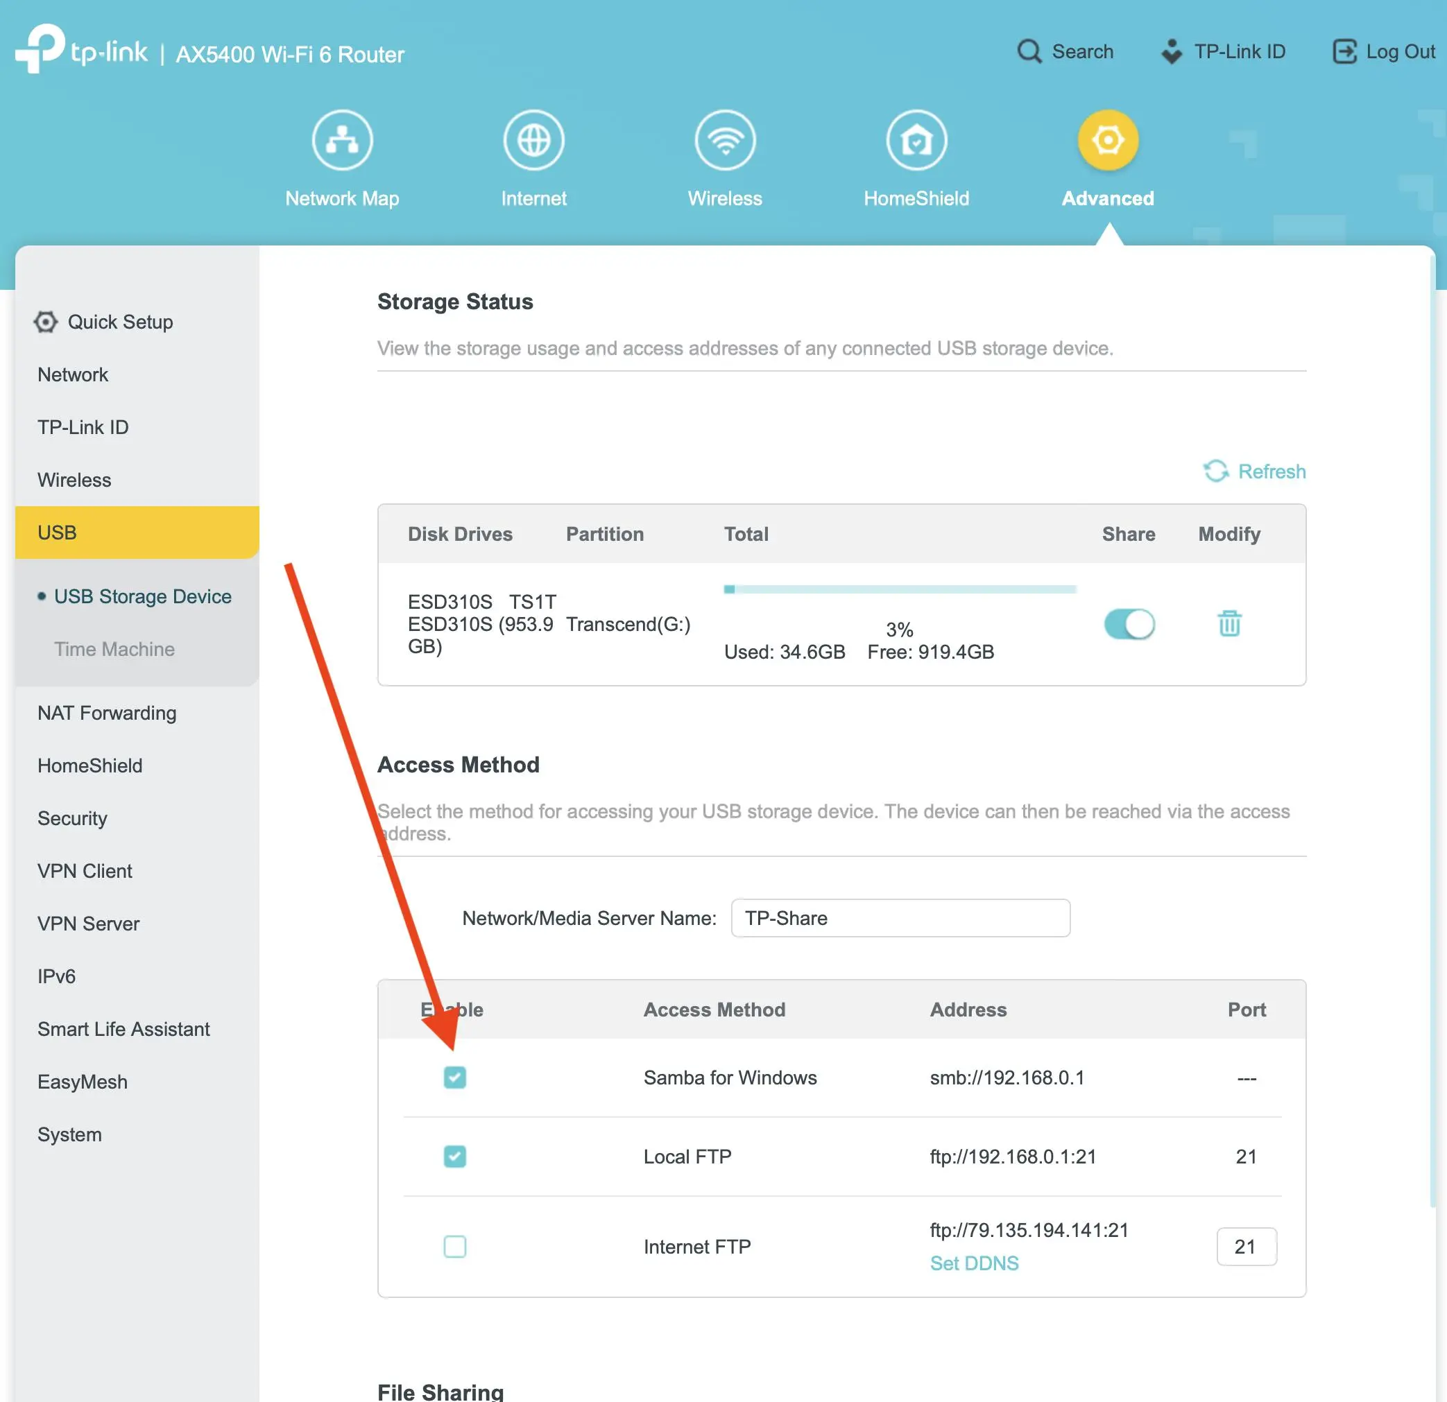Uncheck the Local FTP checkbox
The image size is (1447, 1402).
click(x=455, y=1157)
